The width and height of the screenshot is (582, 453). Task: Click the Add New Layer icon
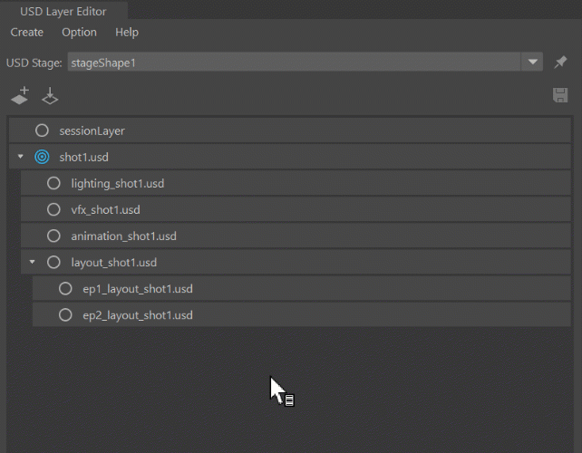[x=20, y=96]
